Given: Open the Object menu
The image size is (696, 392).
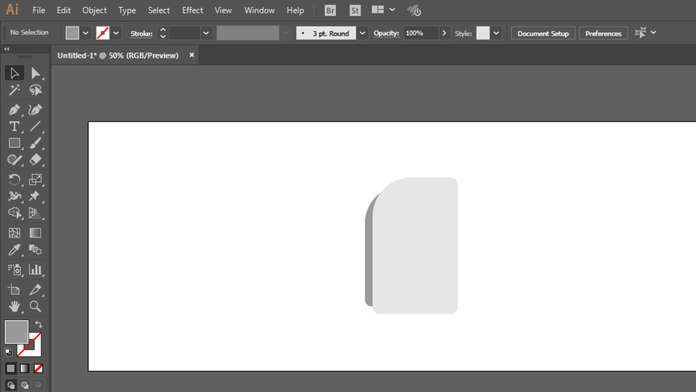Looking at the screenshot, I should [x=94, y=10].
